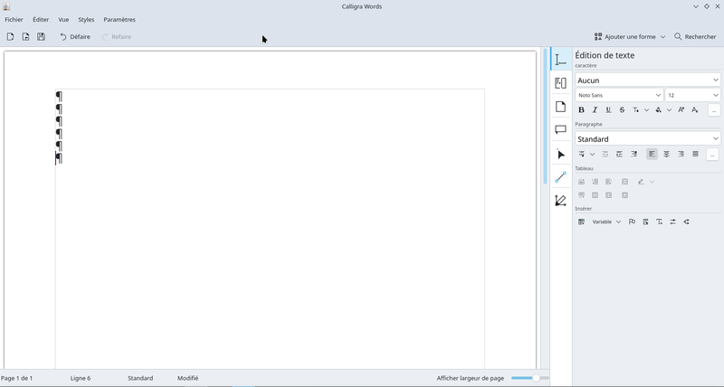Toggle subscript text
This screenshot has height=387, width=724.
tap(694, 109)
